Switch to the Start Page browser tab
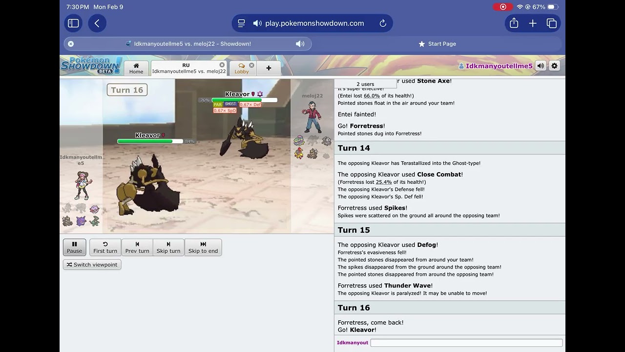This screenshot has width=625, height=352. [437, 44]
